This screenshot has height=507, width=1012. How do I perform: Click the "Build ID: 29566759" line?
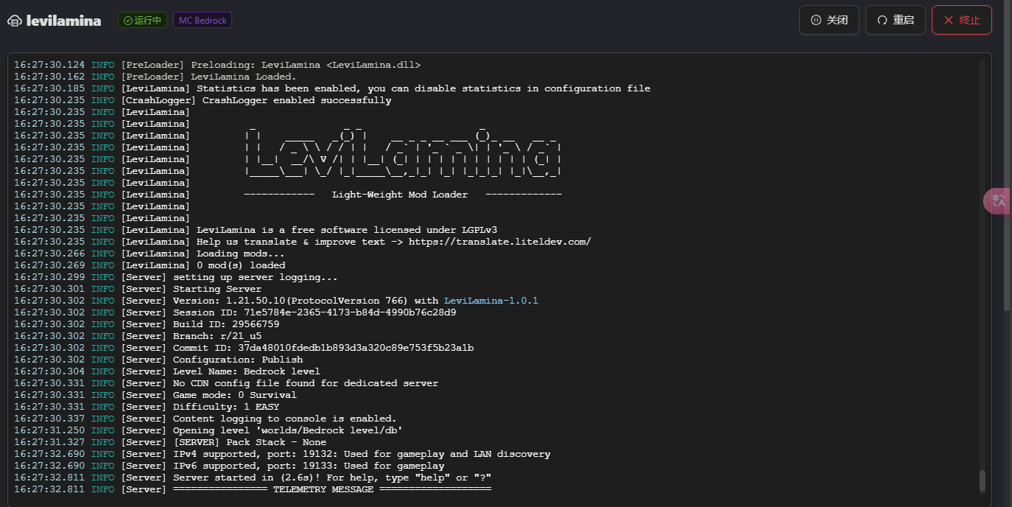click(x=147, y=324)
